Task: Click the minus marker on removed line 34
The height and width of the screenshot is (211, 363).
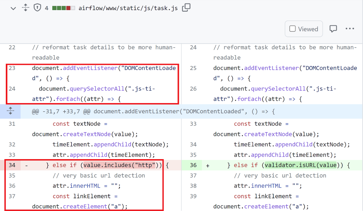Action: (x=27, y=165)
